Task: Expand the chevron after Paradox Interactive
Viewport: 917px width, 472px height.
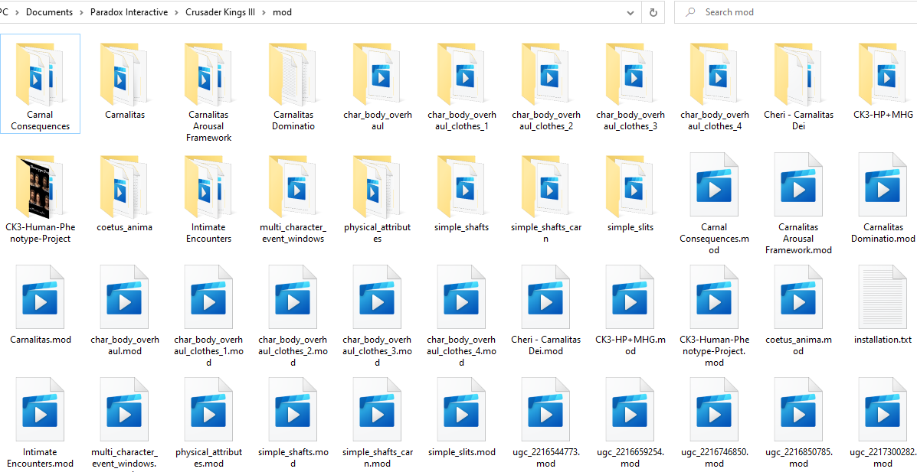Action: (176, 12)
